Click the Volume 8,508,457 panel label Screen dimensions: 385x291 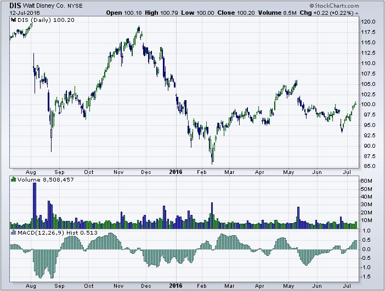click(46, 179)
